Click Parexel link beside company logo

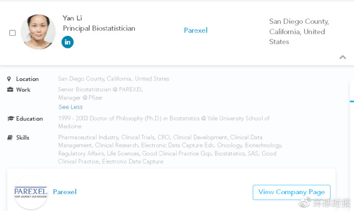click(x=65, y=192)
